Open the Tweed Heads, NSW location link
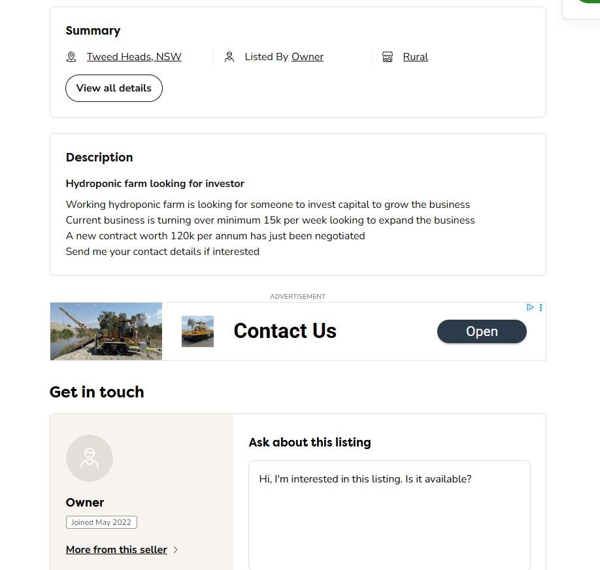 coord(134,57)
